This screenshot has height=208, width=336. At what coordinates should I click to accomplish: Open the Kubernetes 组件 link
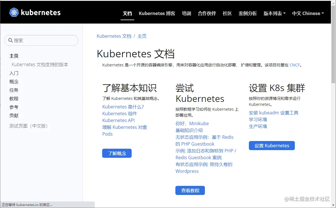click(119, 114)
